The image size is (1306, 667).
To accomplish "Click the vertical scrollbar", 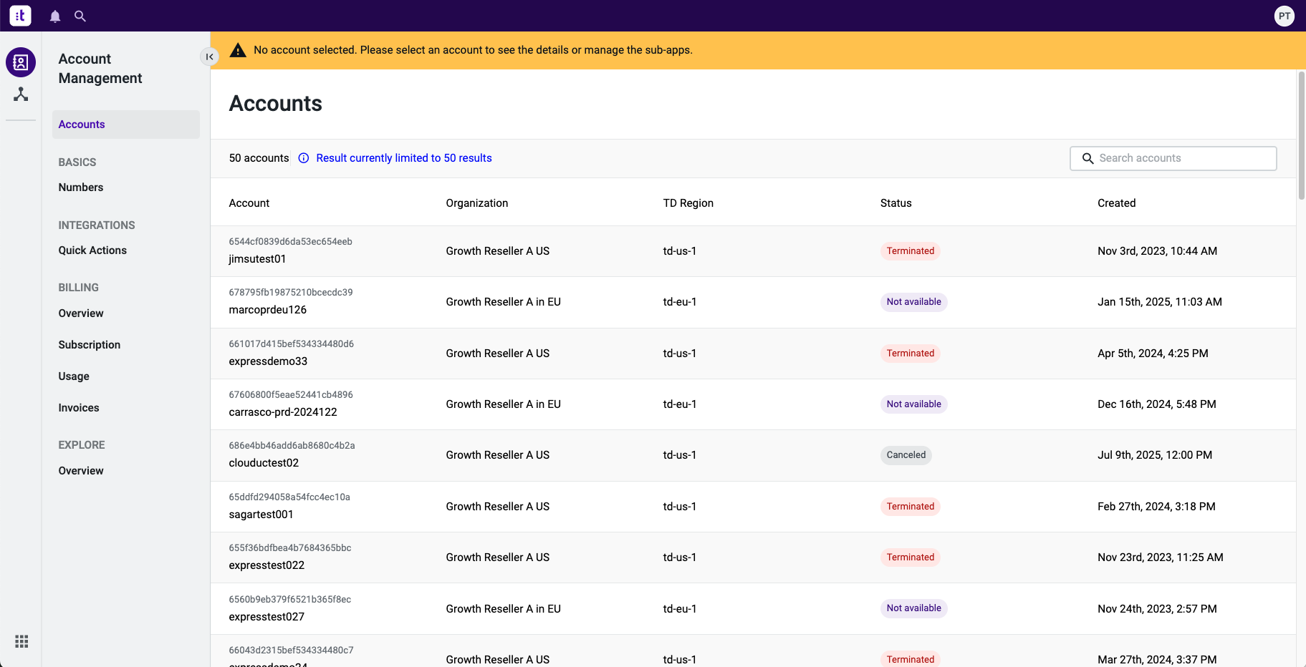I will [x=1301, y=136].
